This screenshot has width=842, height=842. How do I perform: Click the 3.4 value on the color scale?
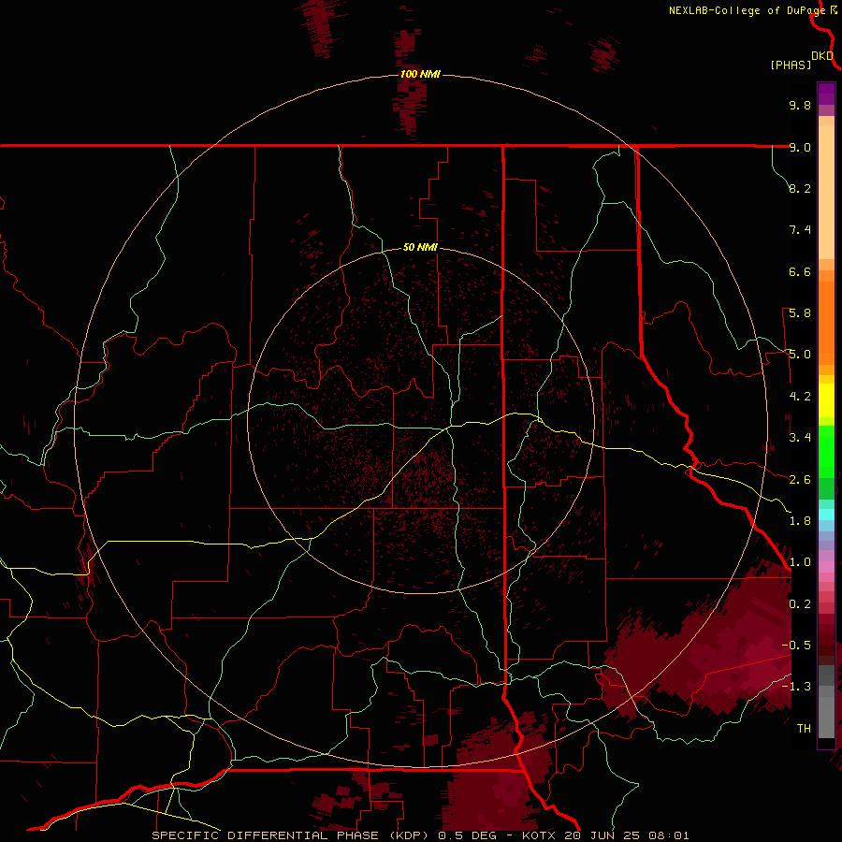(x=800, y=438)
